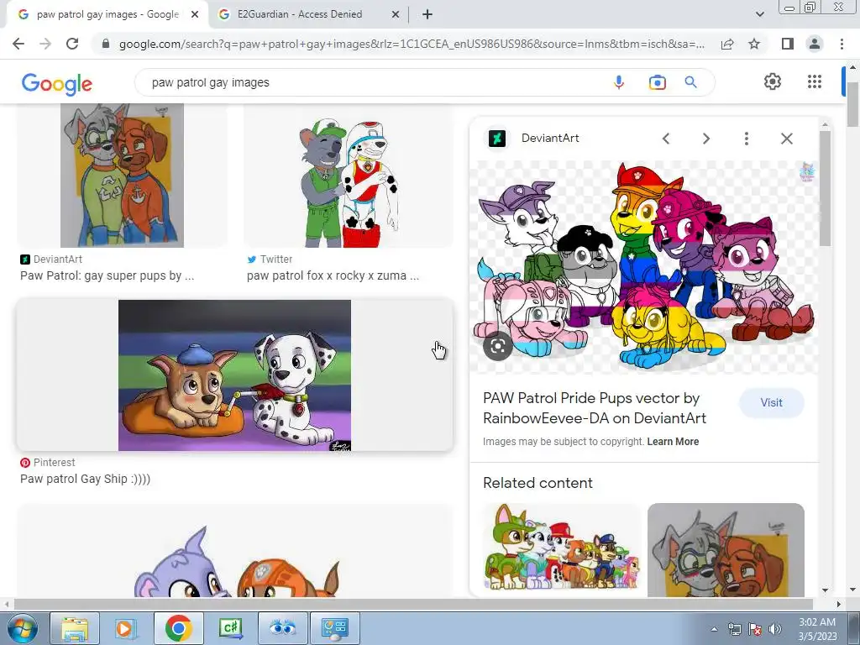Open the Windows Start menu
The image size is (860, 645).
tap(22, 628)
